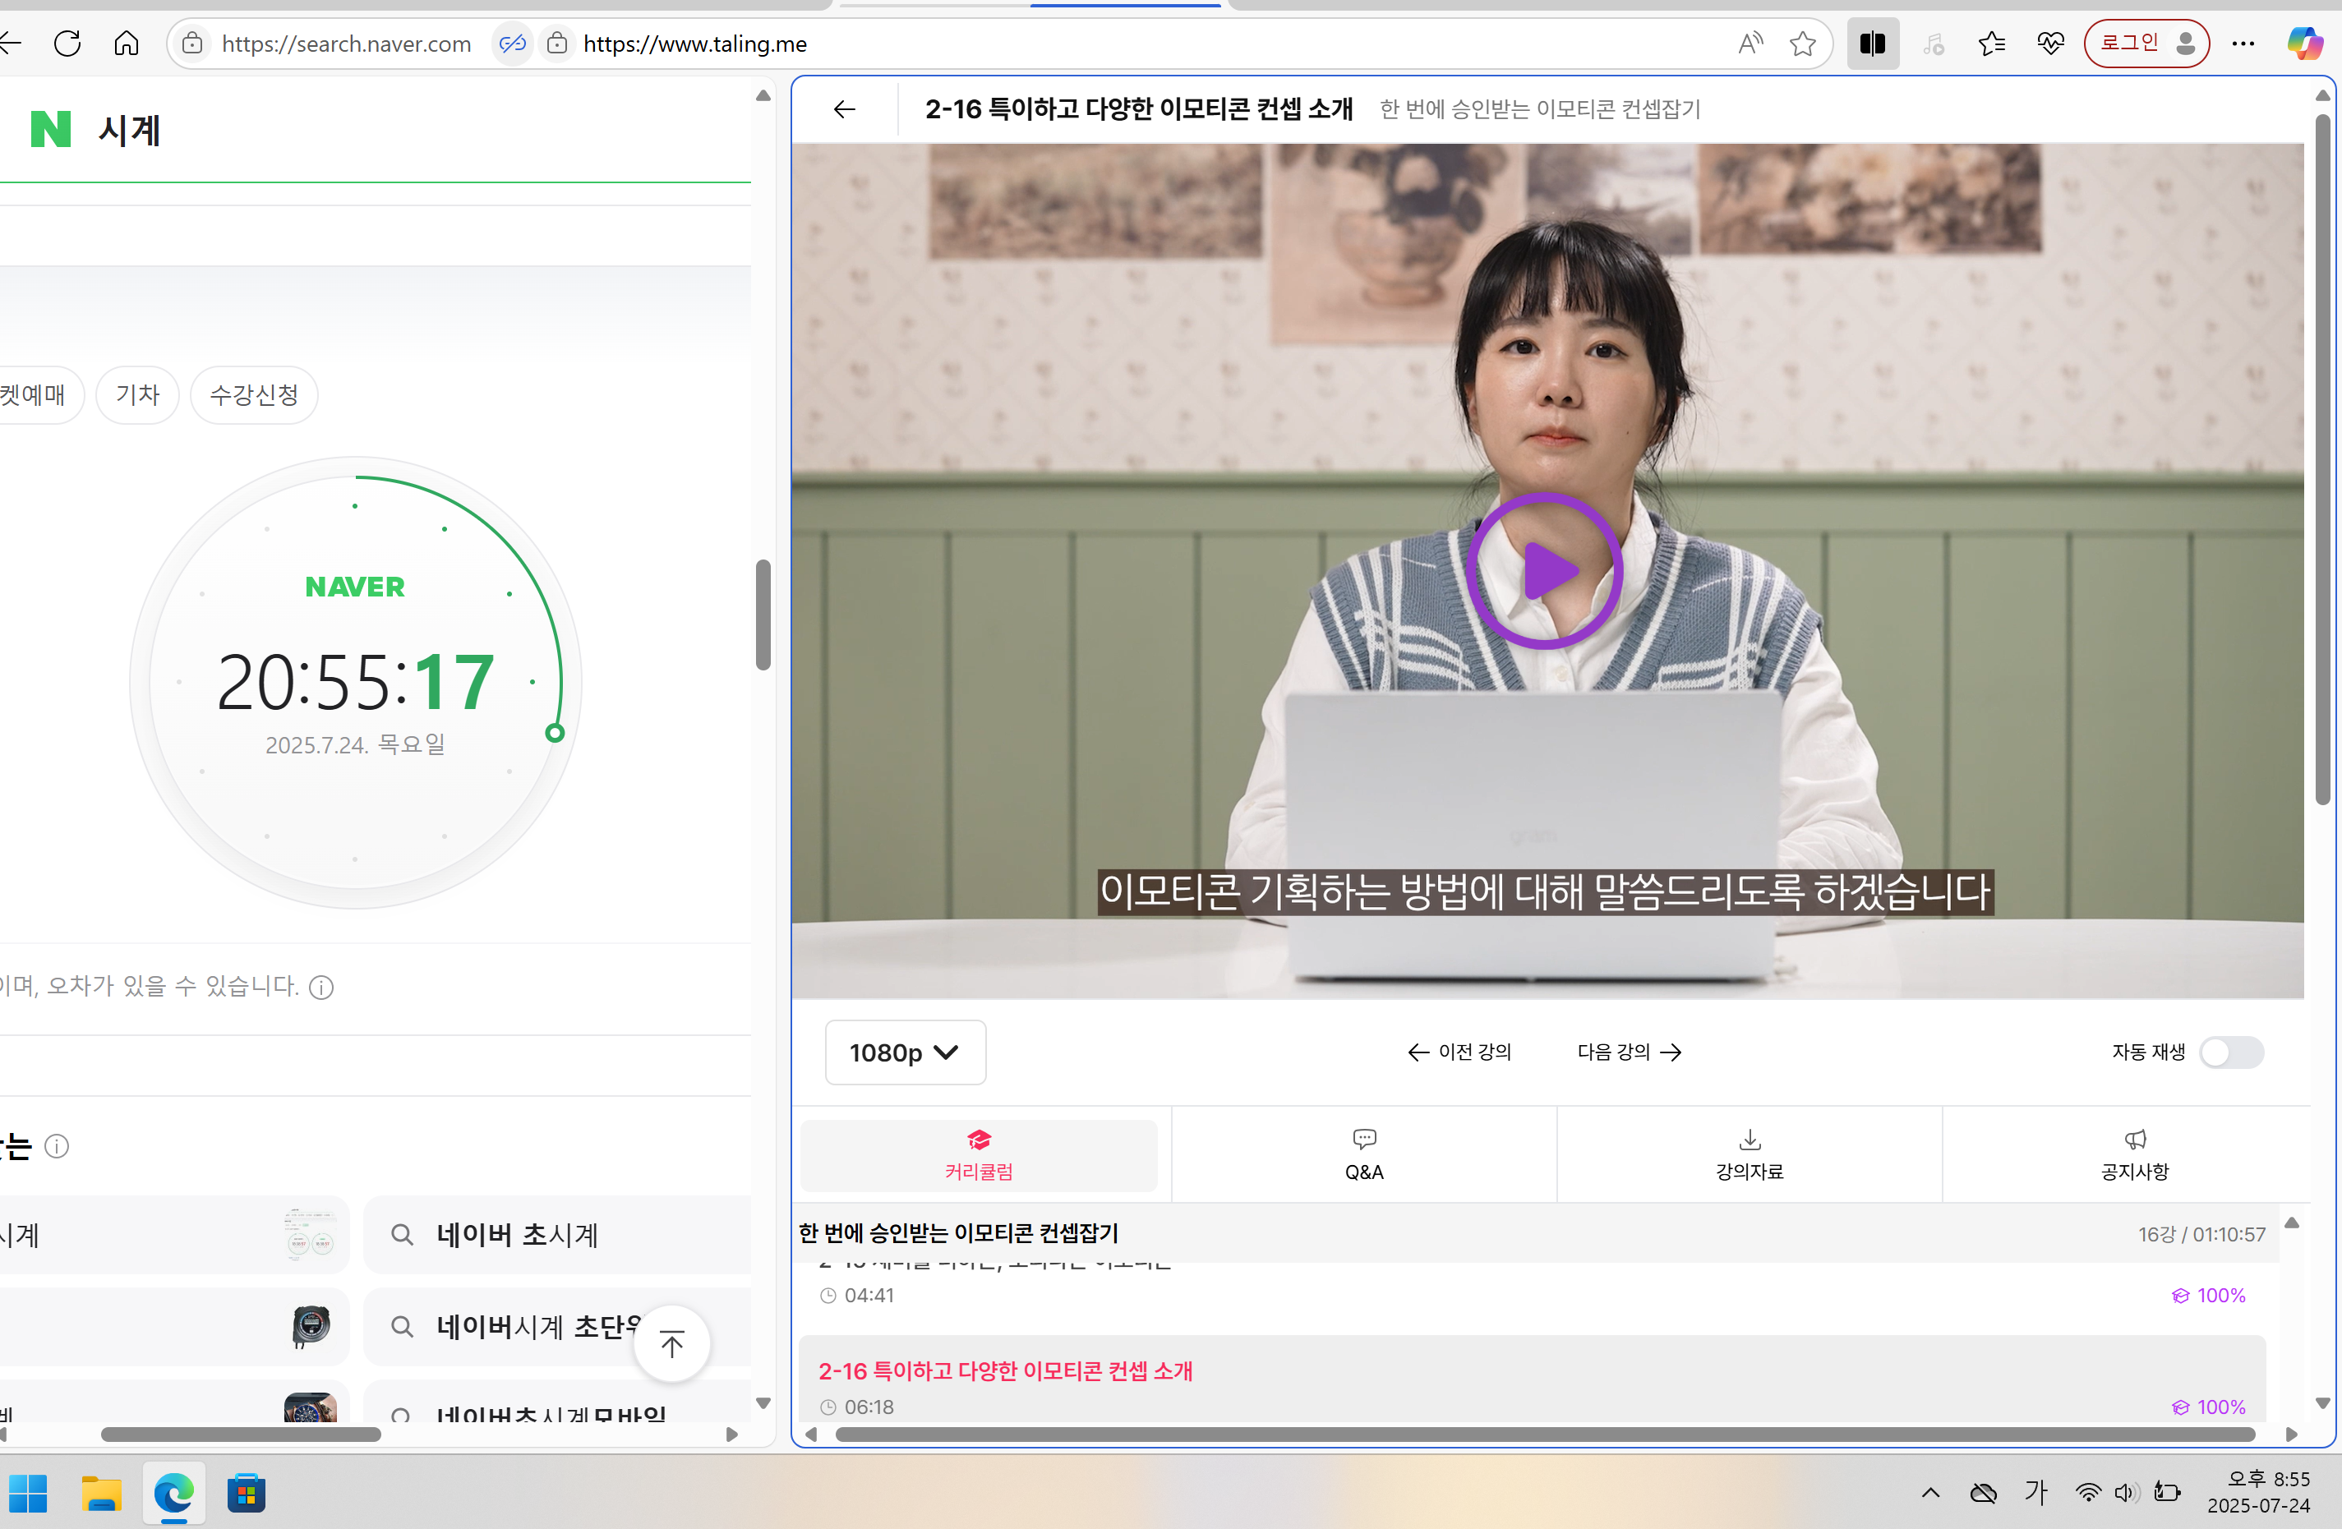Open the 강의자료 download panel

coord(1749,1154)
